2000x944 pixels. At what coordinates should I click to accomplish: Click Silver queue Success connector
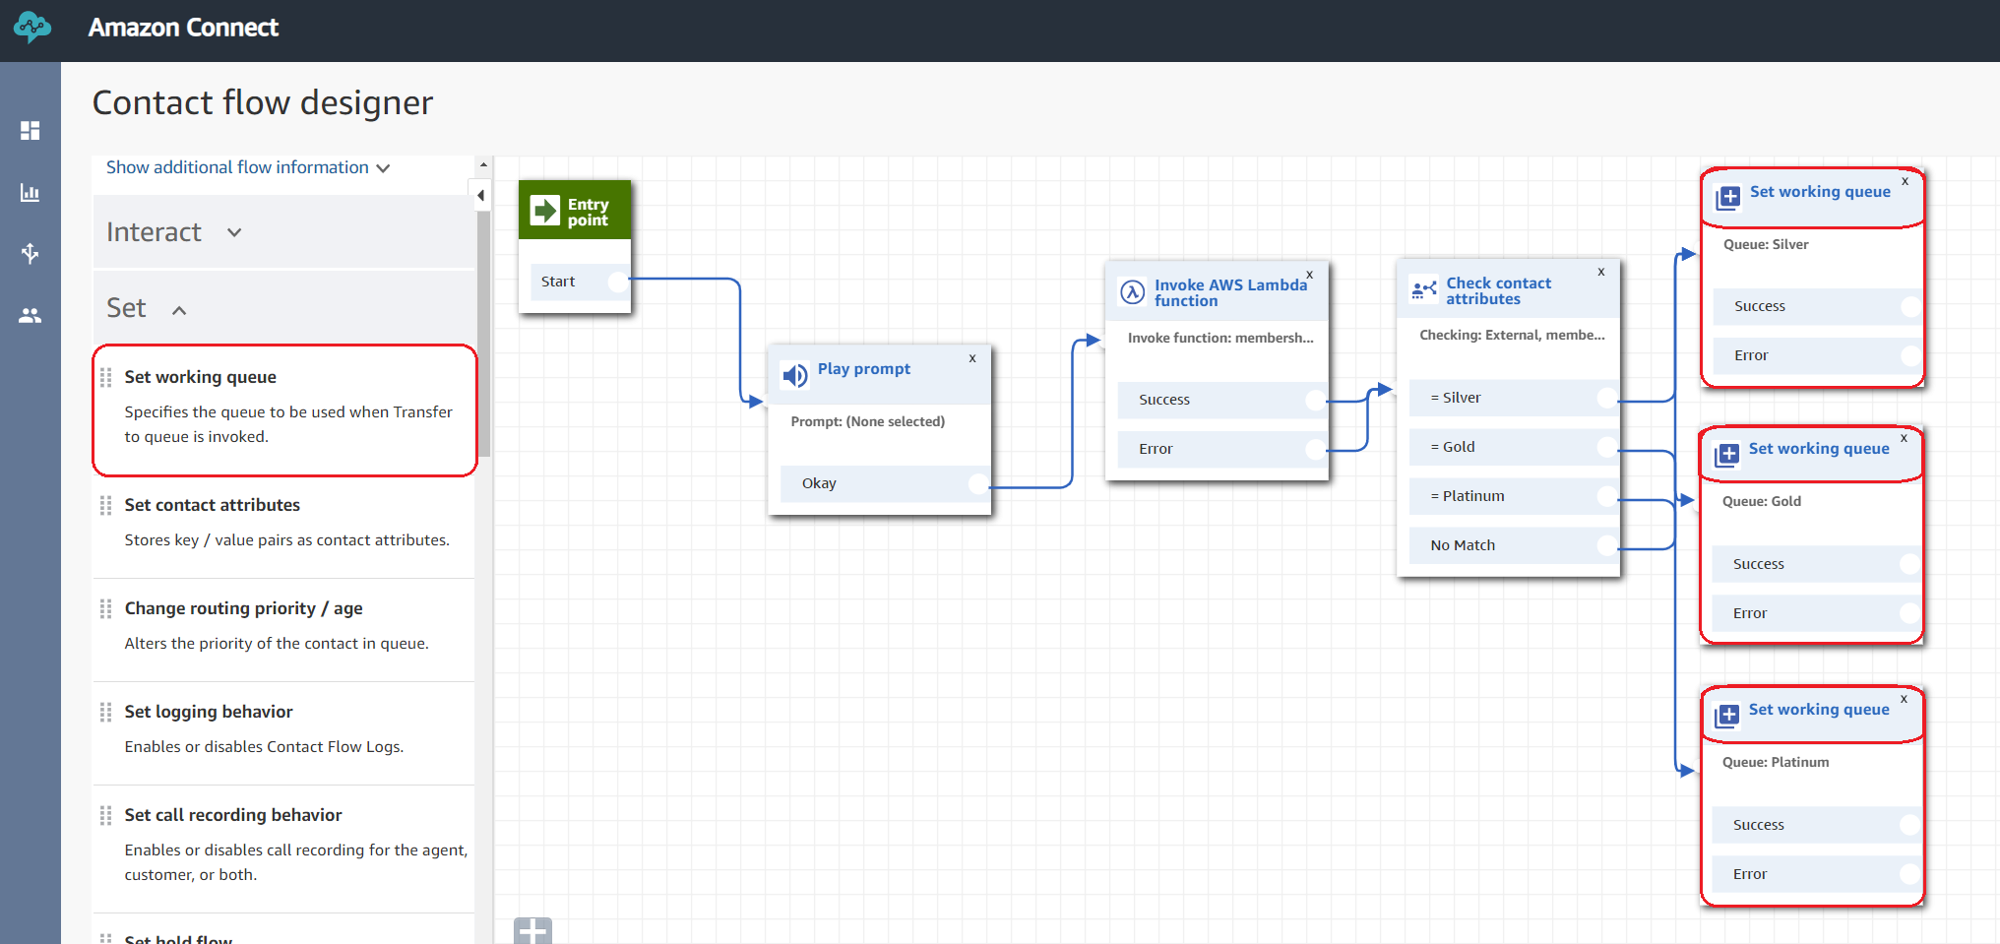[x=1911, y=307]
